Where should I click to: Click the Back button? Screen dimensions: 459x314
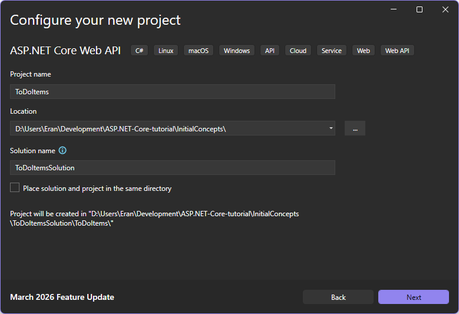tap(338, 297)
